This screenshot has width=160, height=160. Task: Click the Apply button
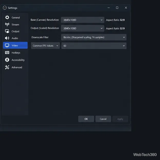(120, 119)
